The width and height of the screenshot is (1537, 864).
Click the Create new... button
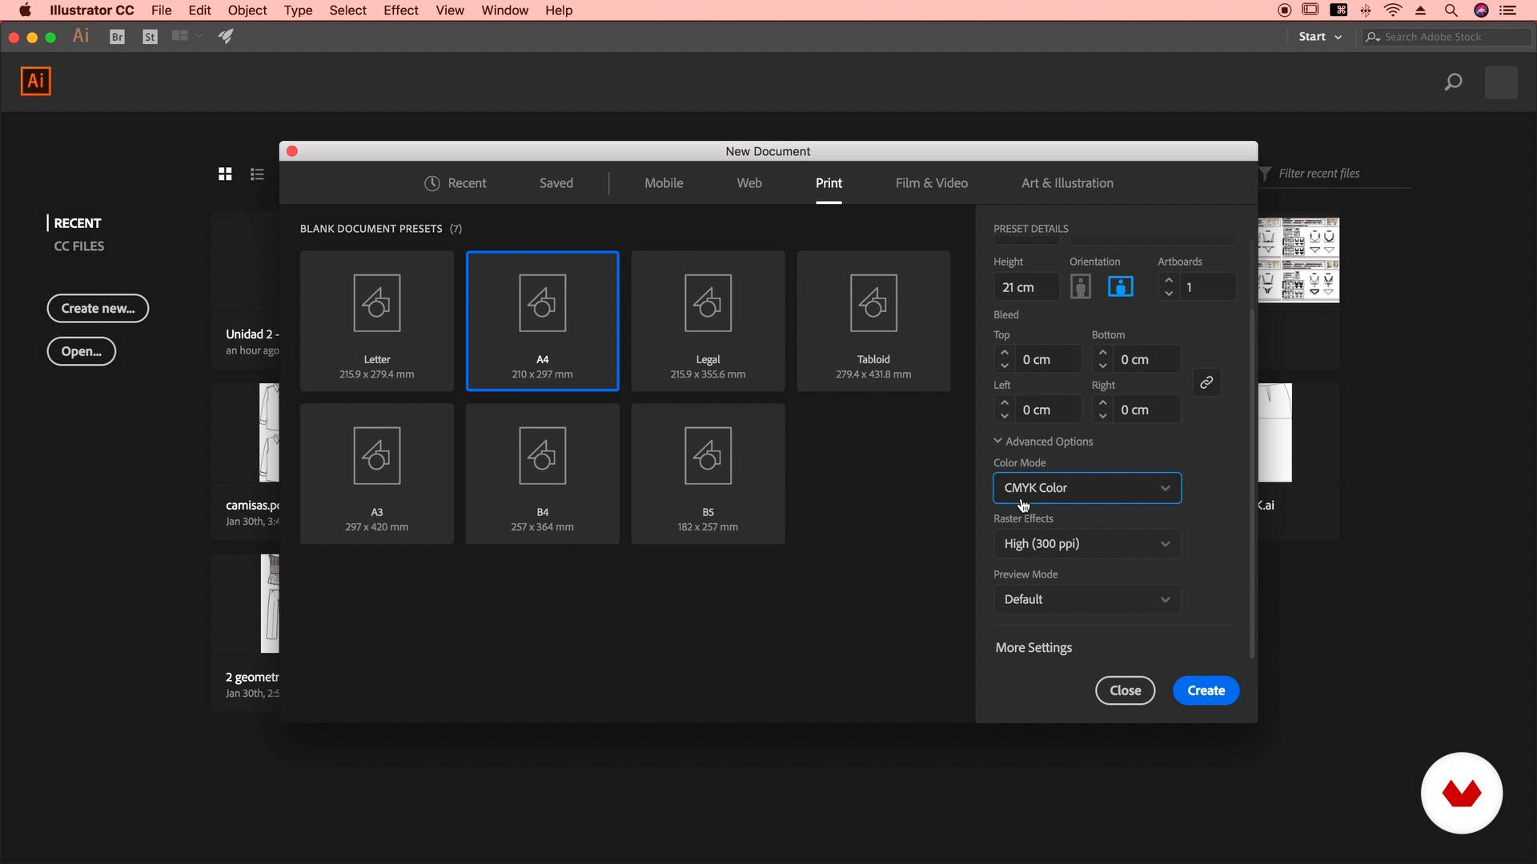click(98, 309)
